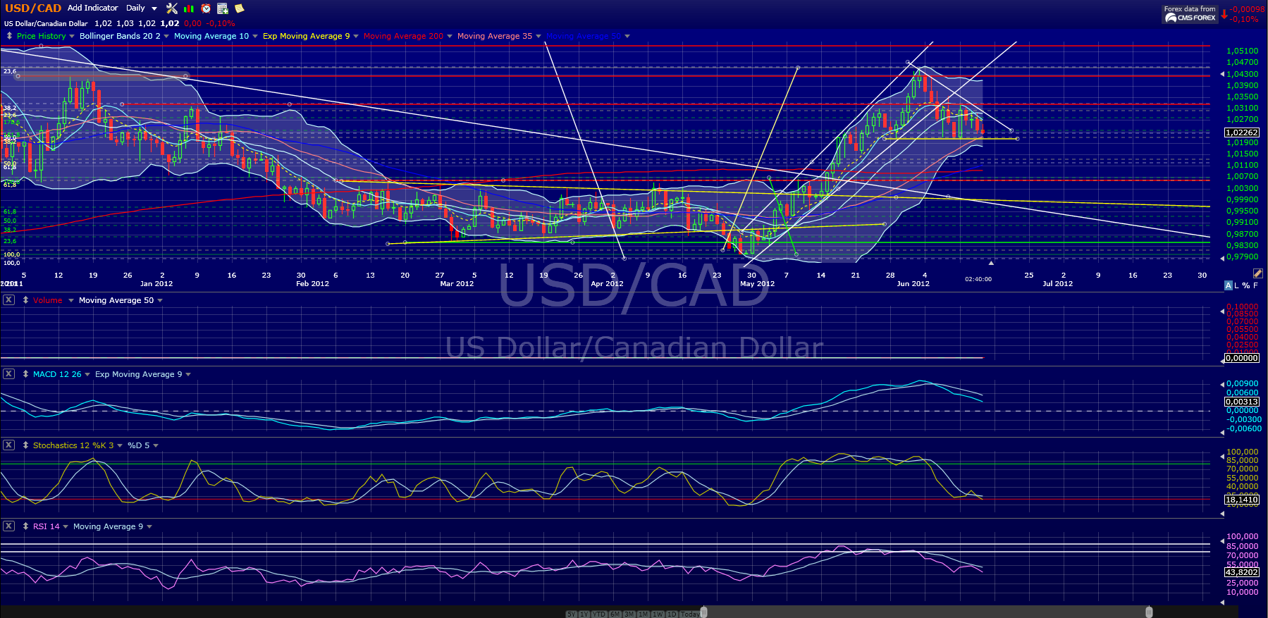This screenshot has width=1268, height=618.
Task: Toggle auto scale A on price axis
Action: click(1229, 285)
